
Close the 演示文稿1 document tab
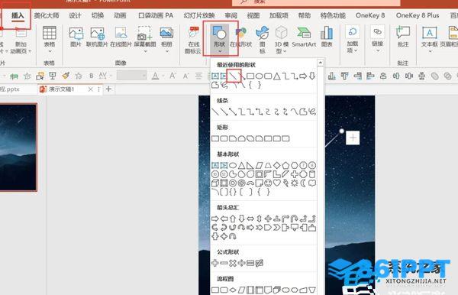coord(91,89)
